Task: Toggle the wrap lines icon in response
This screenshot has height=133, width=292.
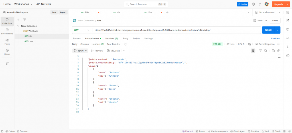Action: tap(253, 51)
